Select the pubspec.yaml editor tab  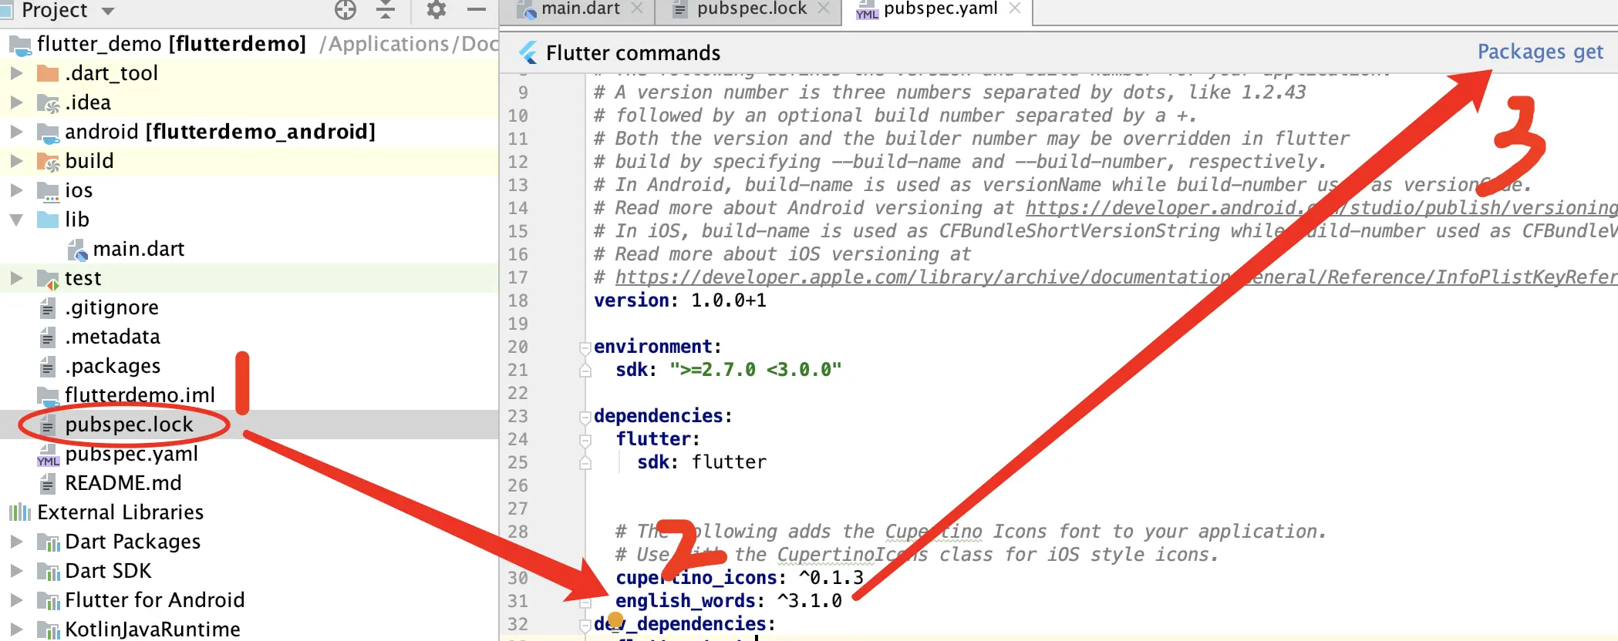click(x=940, y=8)
